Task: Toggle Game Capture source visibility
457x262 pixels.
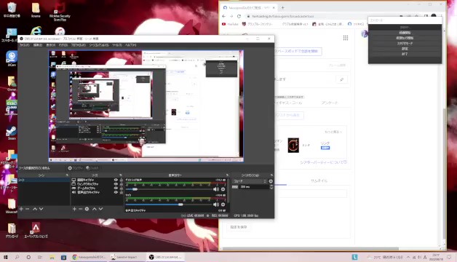Action: (x=116, y=188)
